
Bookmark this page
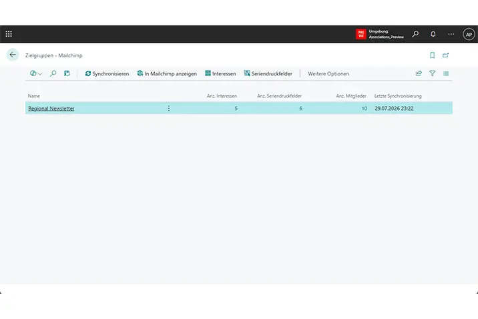(x=433, y=55)
